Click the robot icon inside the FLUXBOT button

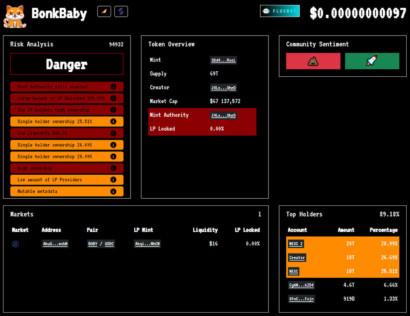(266, 11)
